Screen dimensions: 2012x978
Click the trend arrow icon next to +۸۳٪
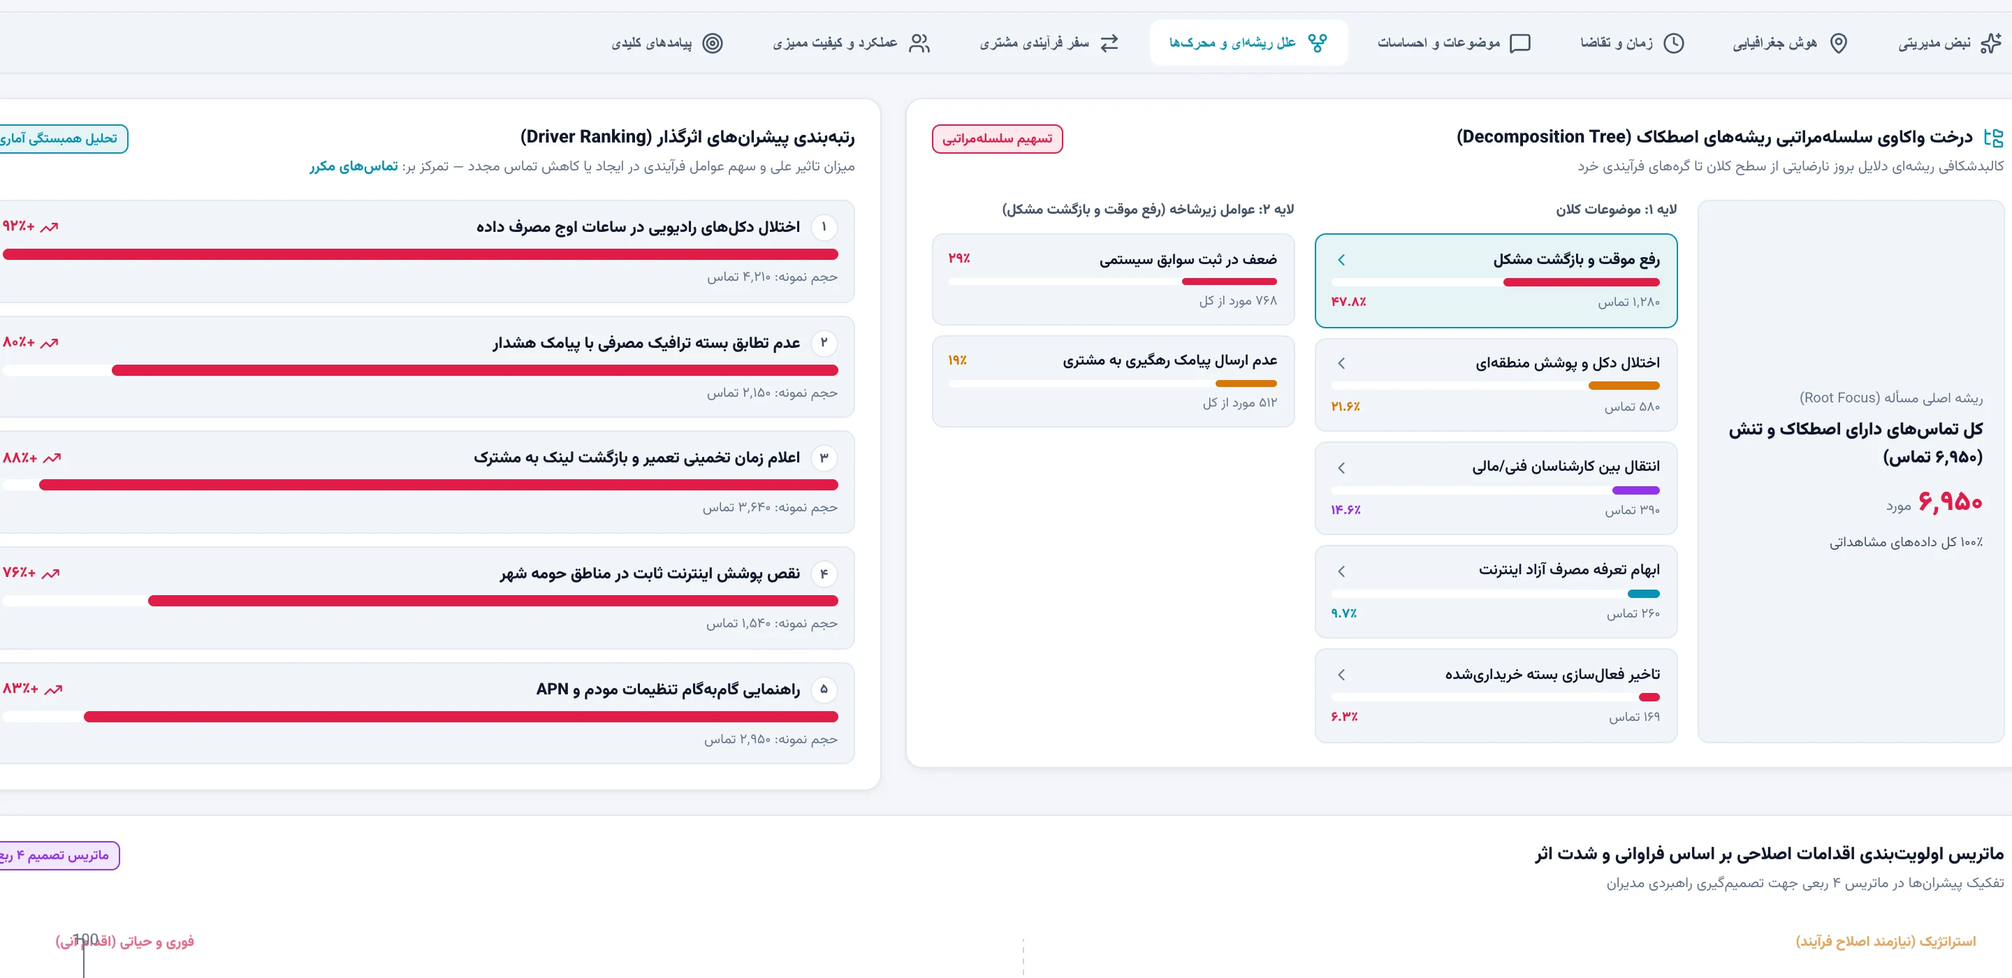click(54, 689)
